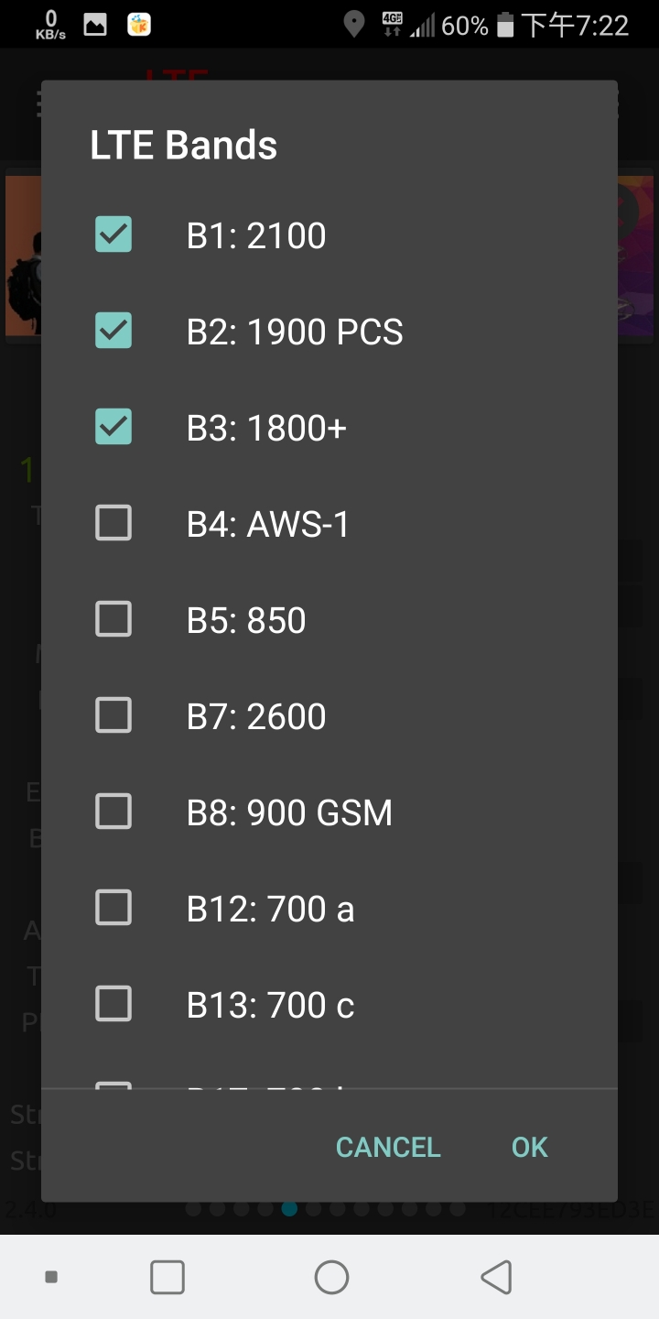Uncheck the B1: 2100 band checkbox
The image size is (659, 1319).
click(x=113, y=234)
